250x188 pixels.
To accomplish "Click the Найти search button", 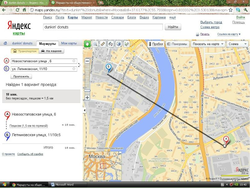I will pyautogui.click(x=173, y=27).
